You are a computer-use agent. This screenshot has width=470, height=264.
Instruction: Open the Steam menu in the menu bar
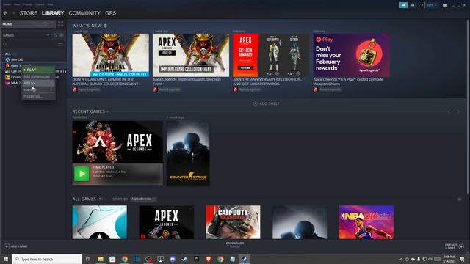7,4
